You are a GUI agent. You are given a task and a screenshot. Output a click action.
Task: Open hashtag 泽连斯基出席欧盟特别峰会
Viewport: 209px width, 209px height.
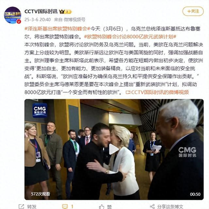tap(57, 29)
